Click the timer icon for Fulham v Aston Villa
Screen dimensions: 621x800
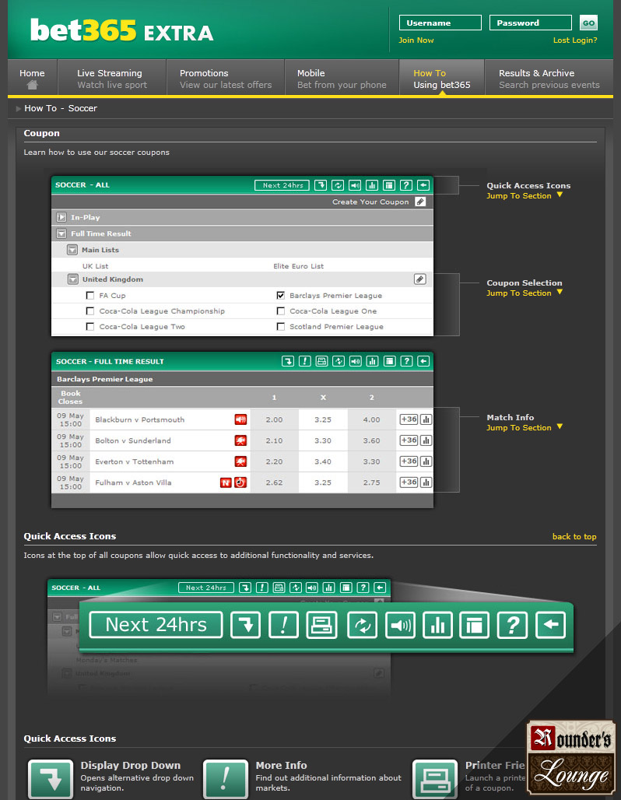click(x=240, y=482)
